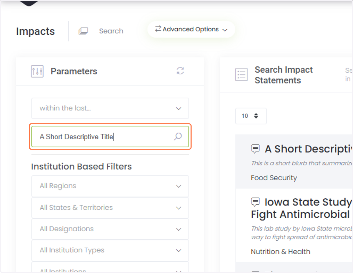Open the Advanced Options dropdown
The image size is (353, 273).
pyautogui.click(x=191, y=29)
